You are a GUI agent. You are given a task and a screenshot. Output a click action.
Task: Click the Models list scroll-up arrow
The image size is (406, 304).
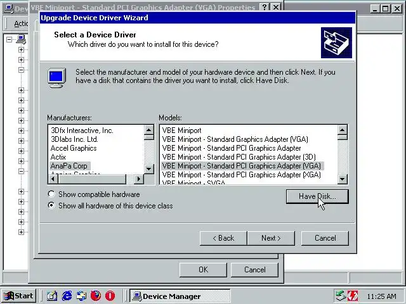coord(343,130)
